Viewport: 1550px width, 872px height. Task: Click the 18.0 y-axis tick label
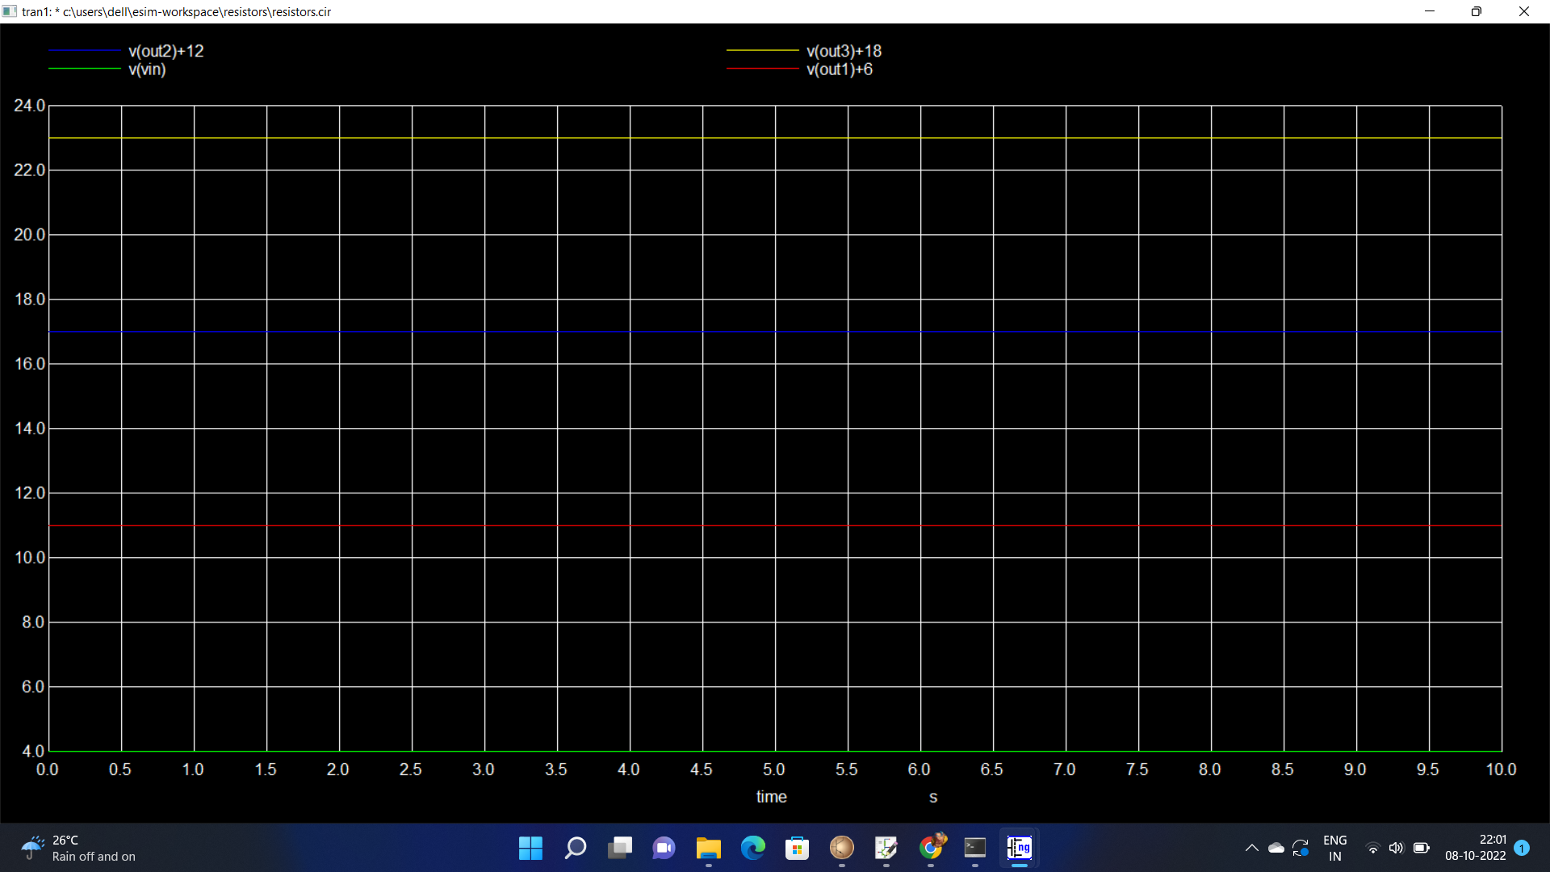pyautogui.click(x=30, y=300)
